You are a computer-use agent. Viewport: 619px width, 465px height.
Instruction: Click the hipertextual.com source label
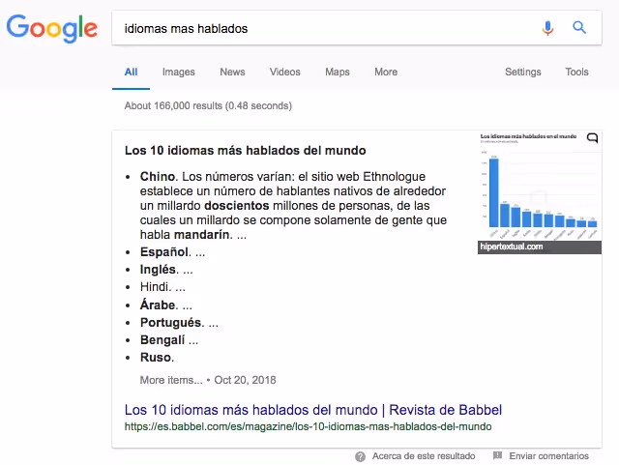click(512, 247)
